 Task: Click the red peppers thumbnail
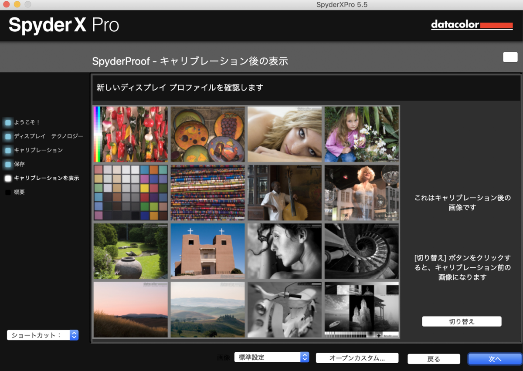click(x=130, y=134)
